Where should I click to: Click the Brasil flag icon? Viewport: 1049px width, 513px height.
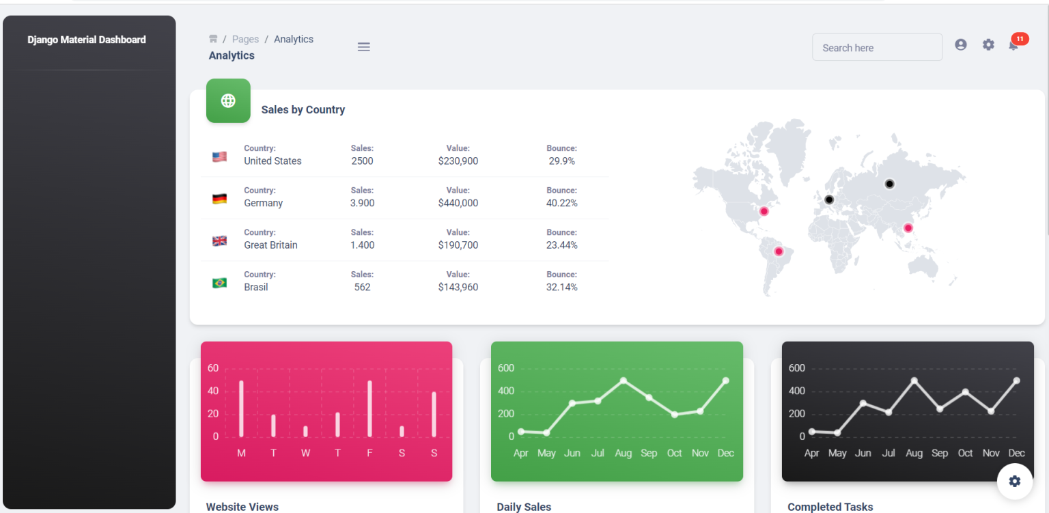click(x=219, y=283)
